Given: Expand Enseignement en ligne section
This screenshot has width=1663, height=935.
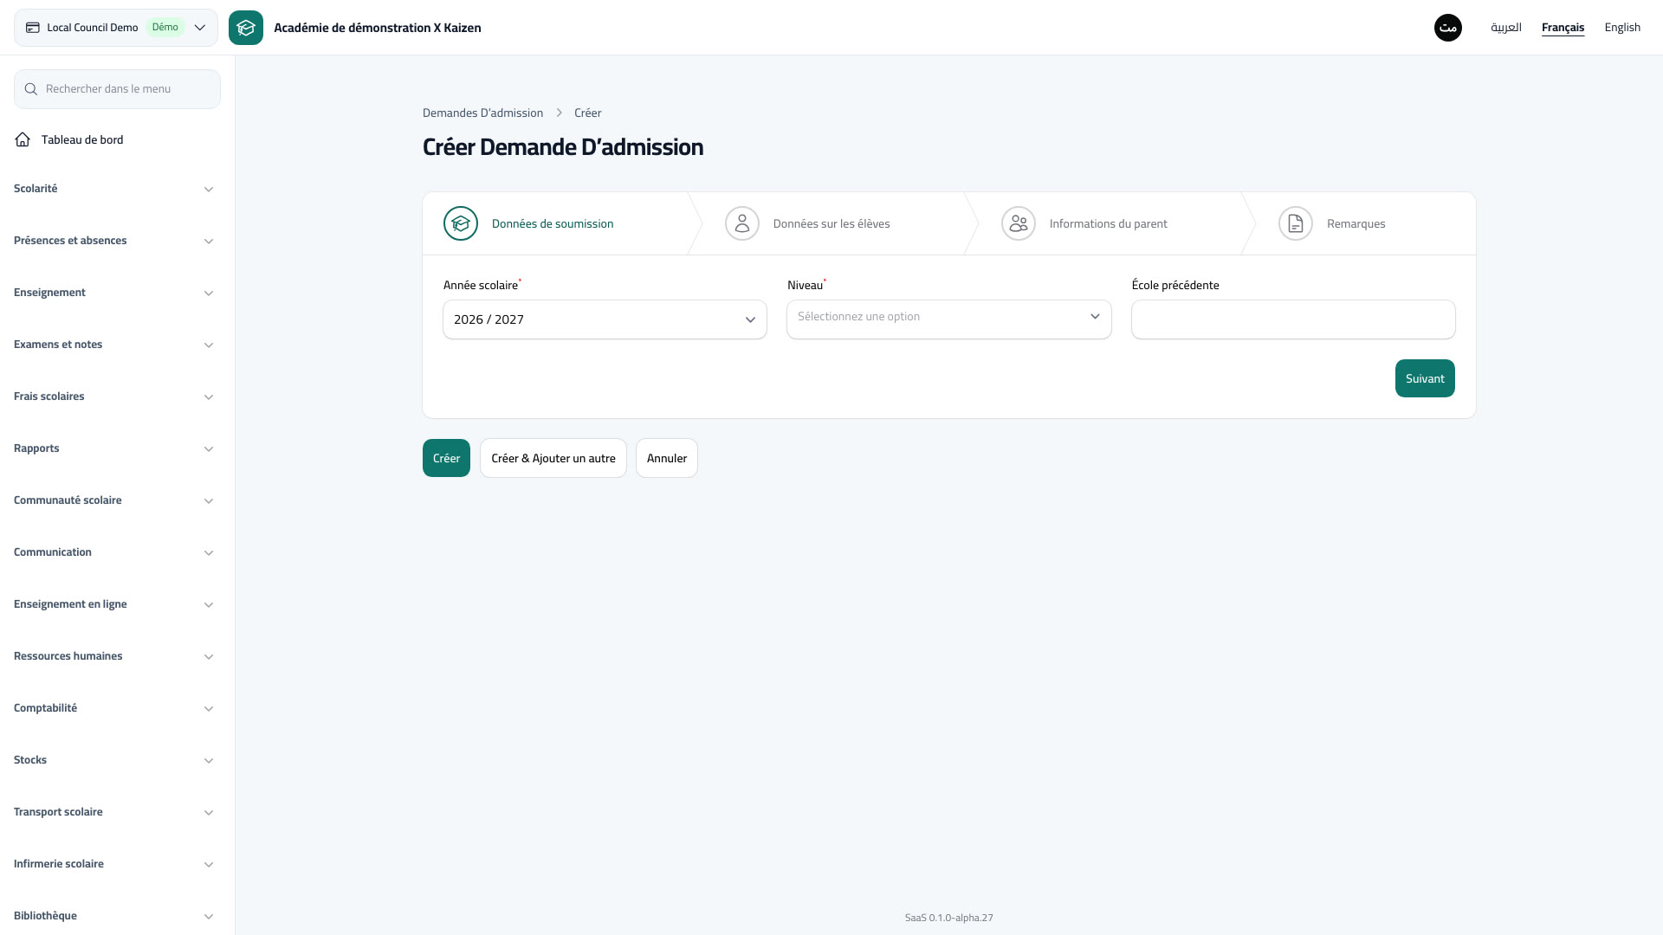Looking at the screenshot, I should tap(113, 604).
